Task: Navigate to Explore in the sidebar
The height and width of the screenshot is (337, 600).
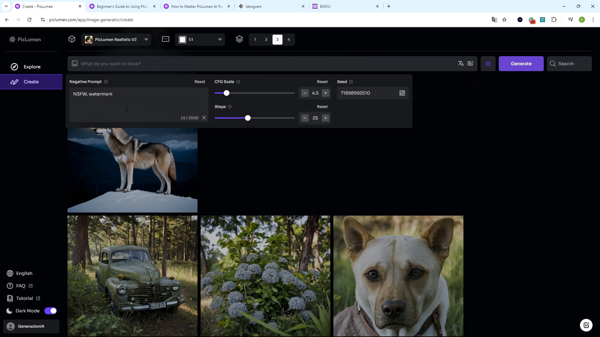Action: [31, 66]
